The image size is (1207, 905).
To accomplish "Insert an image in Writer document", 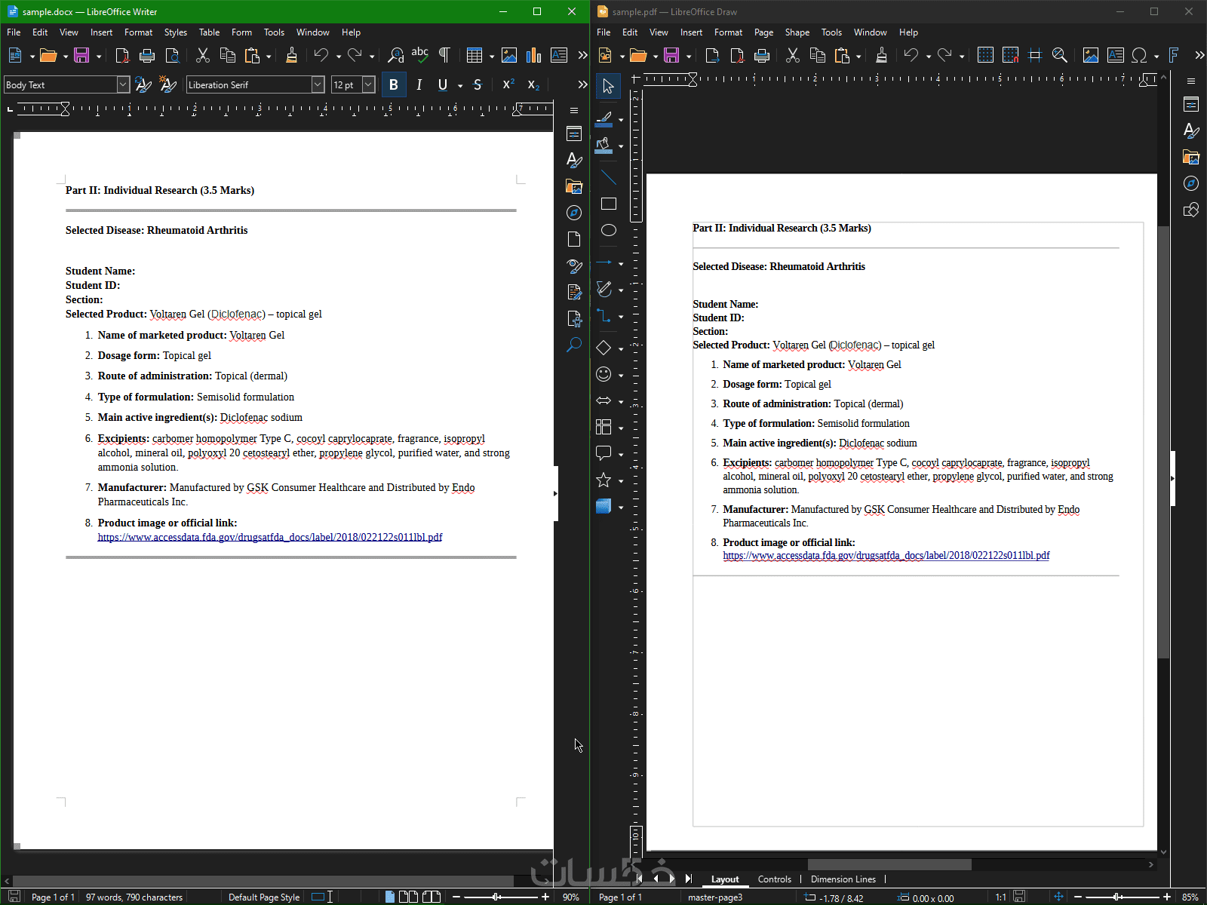I will pos(509,55).
